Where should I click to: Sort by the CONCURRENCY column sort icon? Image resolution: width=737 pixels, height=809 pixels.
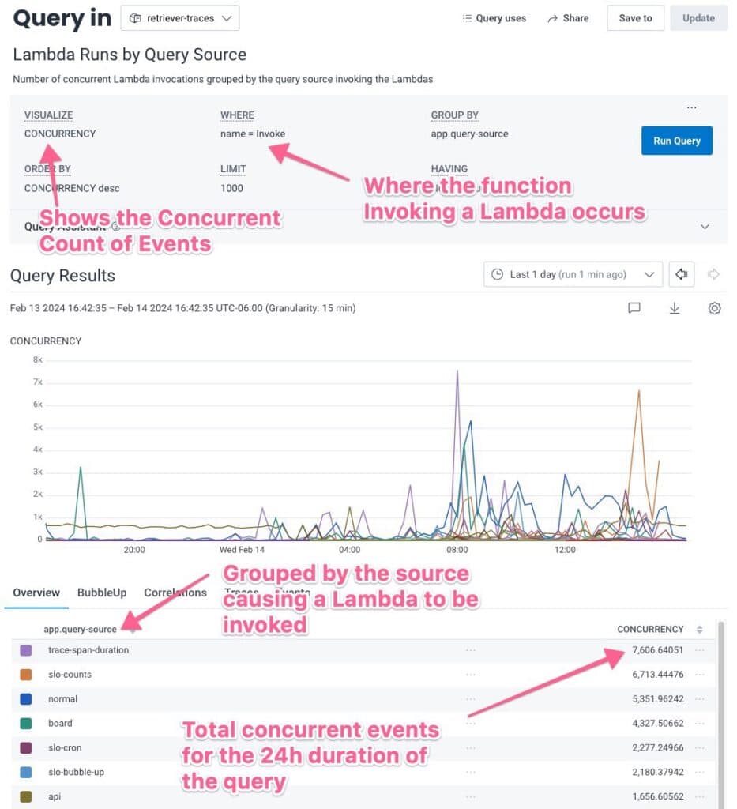[699, 630]
